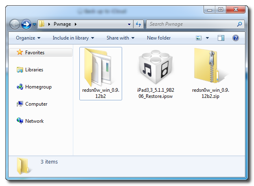Open Include in library menu
The height and width of the screenshot is (186, 254).
73,38
